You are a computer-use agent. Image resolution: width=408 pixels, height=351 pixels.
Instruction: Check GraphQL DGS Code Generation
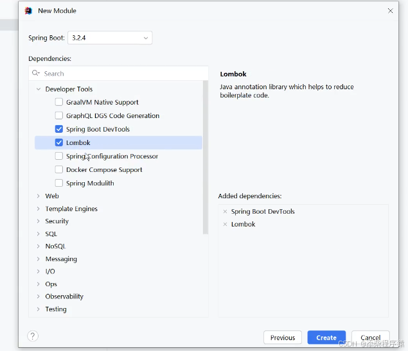[x=59, y=116]
